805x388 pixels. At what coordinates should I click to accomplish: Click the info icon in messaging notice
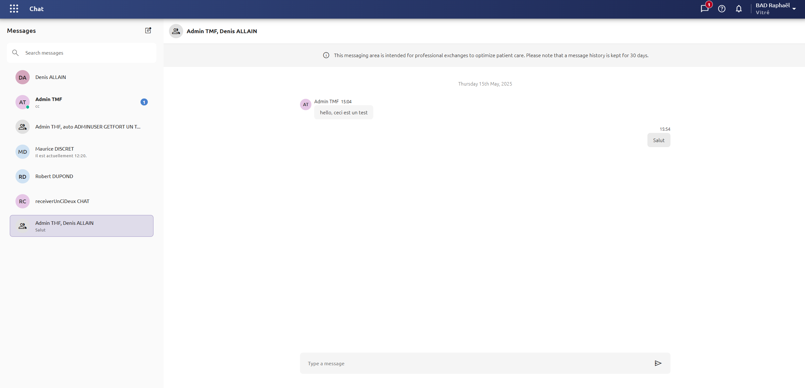coord(326,55)
